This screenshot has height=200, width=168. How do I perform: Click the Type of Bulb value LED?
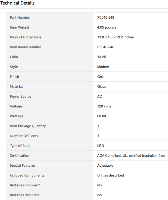click(x=101, y=146)
